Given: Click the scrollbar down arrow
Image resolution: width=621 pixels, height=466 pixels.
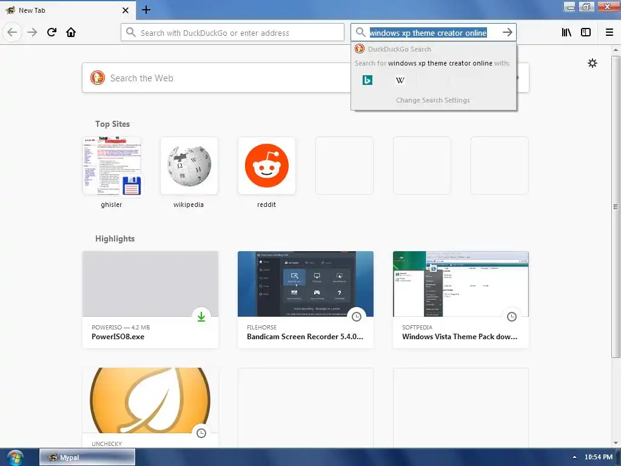Looking at the screenshot, I should pyautogui.click(x=616, y=443).
